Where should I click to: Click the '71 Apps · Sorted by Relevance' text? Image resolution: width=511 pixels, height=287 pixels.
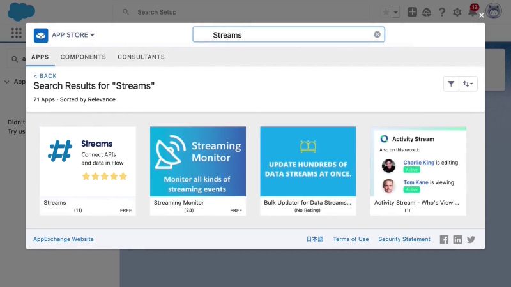[74, 99]
